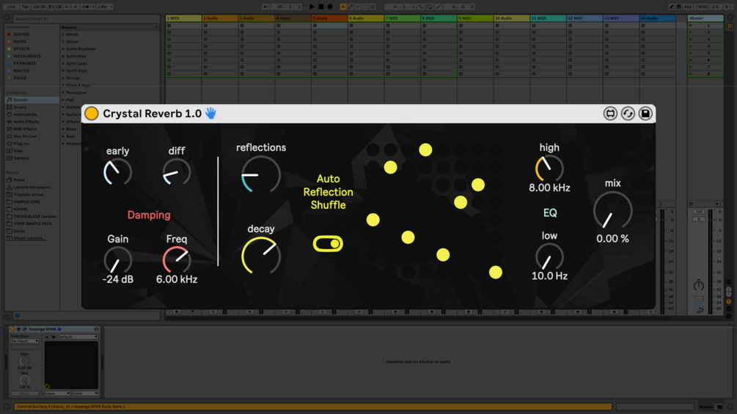Select RACKS collection in browser
This screenshot has width=737, height=414.
[20, 42]
